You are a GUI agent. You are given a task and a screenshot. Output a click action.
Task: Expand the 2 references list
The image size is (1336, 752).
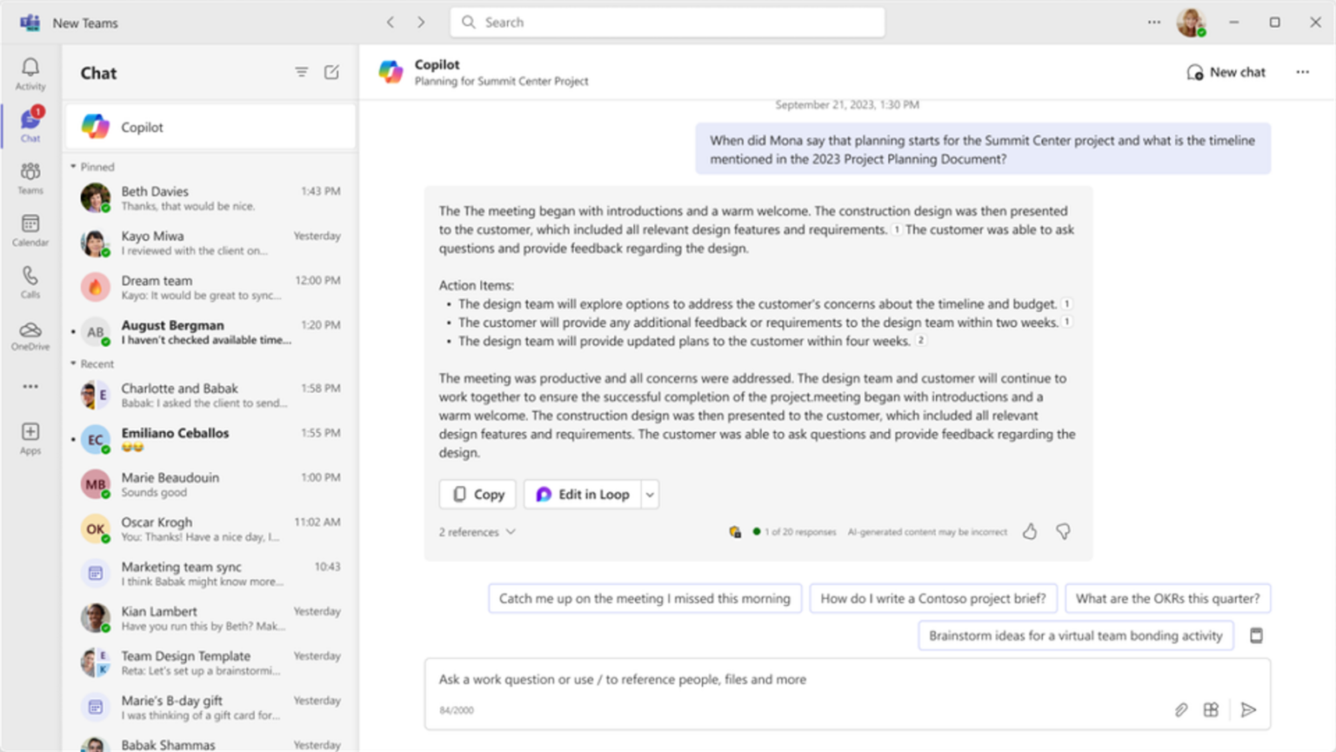point(477,531)
